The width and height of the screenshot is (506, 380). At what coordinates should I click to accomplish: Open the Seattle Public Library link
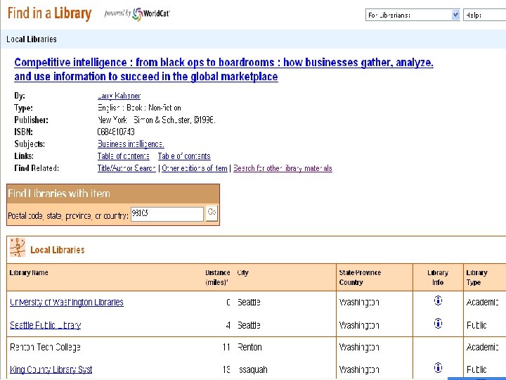click(x=45, y=325)
